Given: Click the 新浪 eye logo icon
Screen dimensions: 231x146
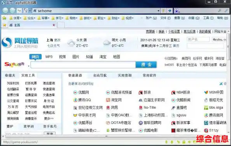Looking at the screenshot, I should point(141,92).
